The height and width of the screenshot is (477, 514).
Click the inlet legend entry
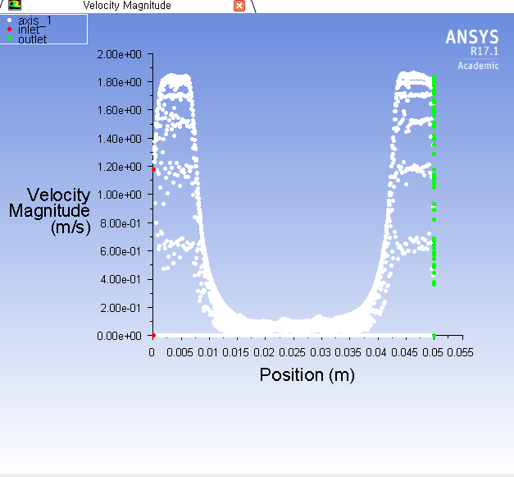(x=29, y=30)
